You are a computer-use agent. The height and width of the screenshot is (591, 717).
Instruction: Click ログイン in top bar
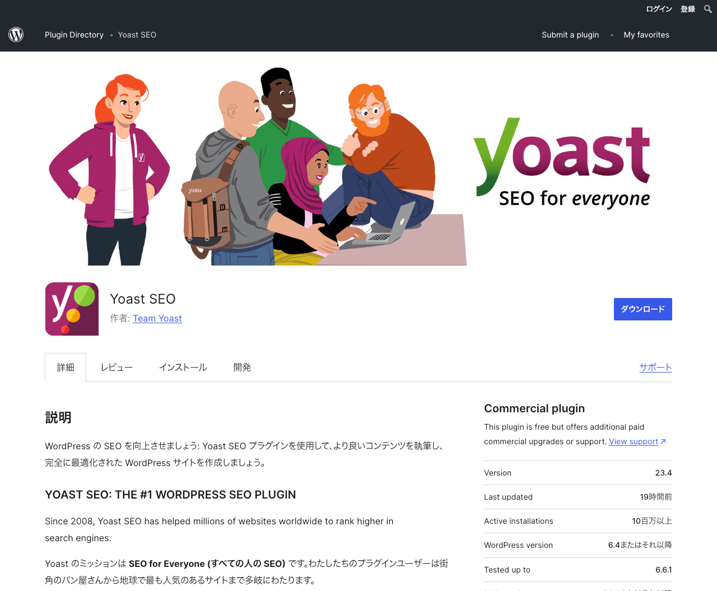(x=659, y=9)
